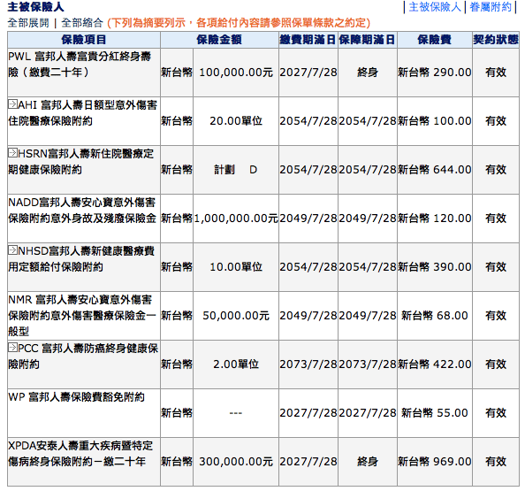Select the NMR 富邦人壽安心寶意外傷害醫療保險金 name

click(82, 315)
